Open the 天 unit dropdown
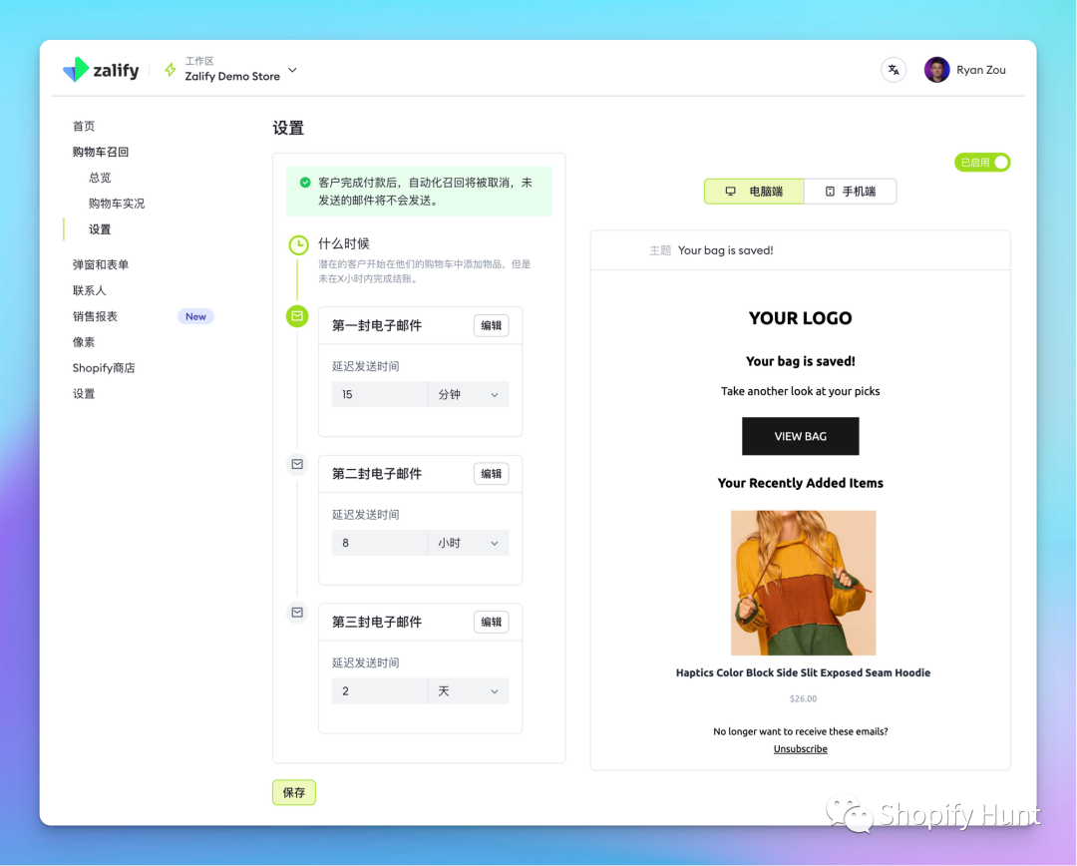The height and width of the screenshot is (866, 1077). point(467,690)
